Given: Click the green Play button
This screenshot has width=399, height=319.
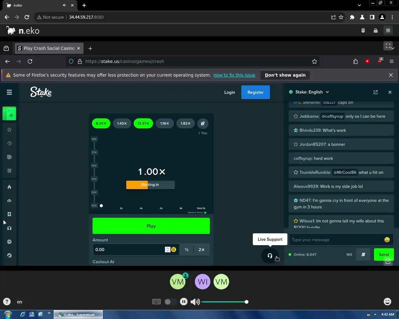Looking at the screenshot, I should (x=151, y=226).
